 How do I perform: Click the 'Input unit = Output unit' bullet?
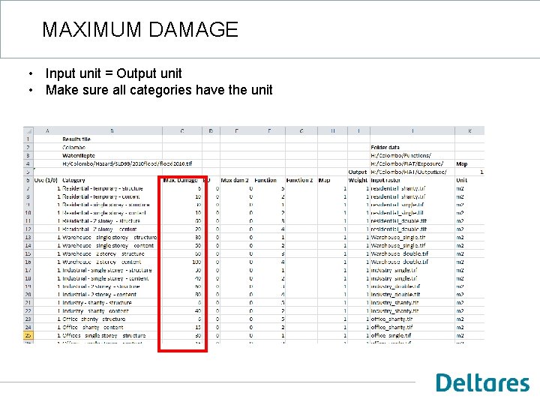tap(114, 73)
